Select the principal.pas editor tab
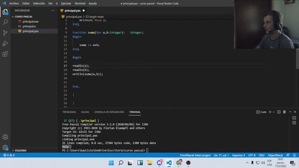299x168 pixels. (72, 11)
